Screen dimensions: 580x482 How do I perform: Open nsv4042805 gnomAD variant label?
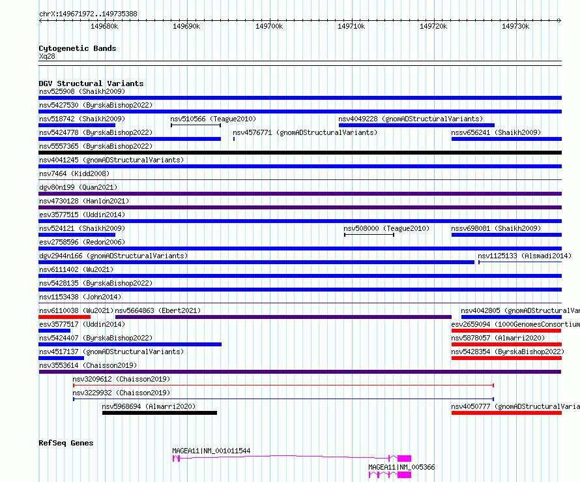point(520,310)
